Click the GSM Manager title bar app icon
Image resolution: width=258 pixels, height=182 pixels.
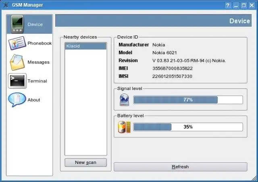tap(5, 4)
